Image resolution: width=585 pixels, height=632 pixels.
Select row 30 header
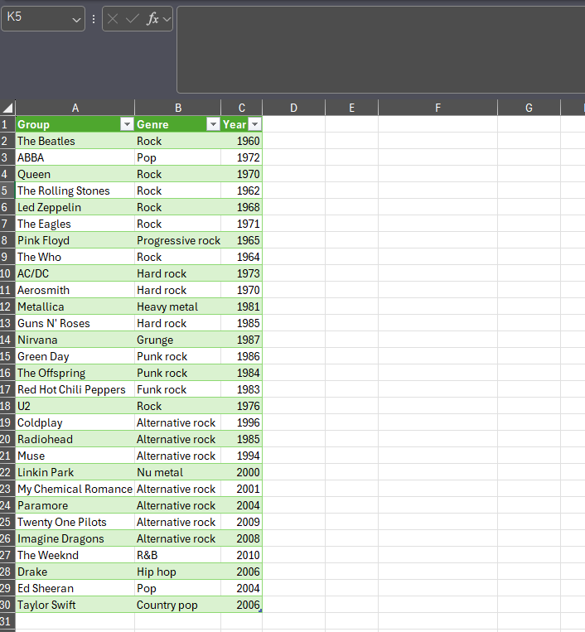(7, 605)
